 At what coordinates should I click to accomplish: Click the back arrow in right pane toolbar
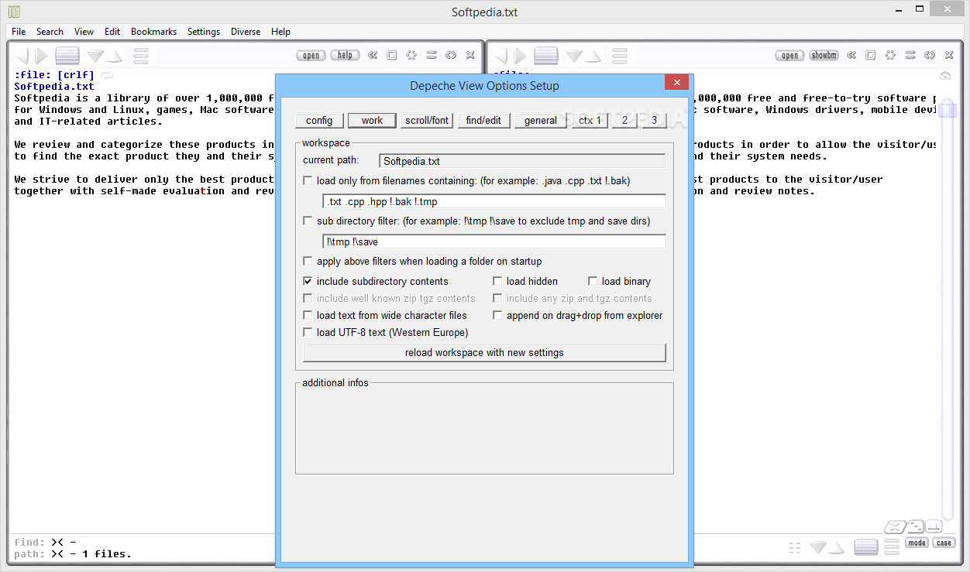[501, 56]
